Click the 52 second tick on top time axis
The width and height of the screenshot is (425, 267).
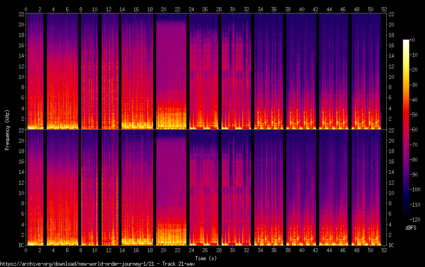(x=384, y=9)
